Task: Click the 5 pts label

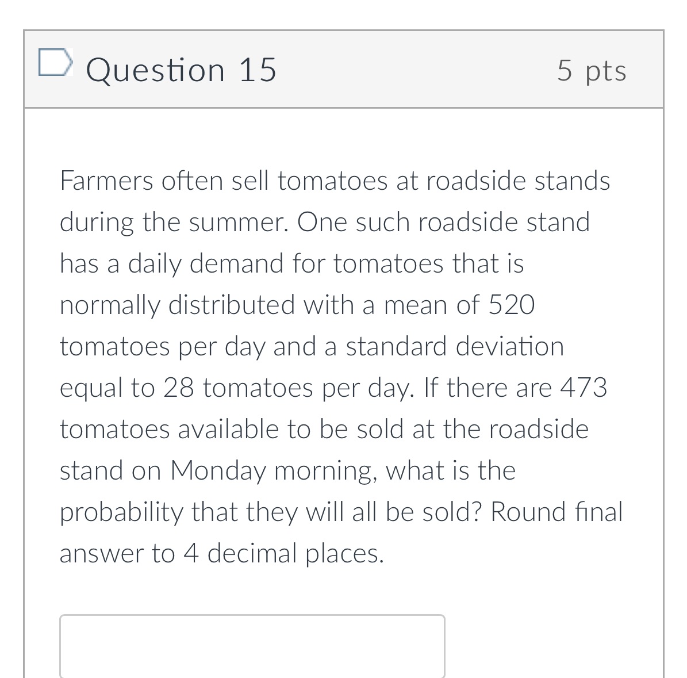Action: [592, 70]
